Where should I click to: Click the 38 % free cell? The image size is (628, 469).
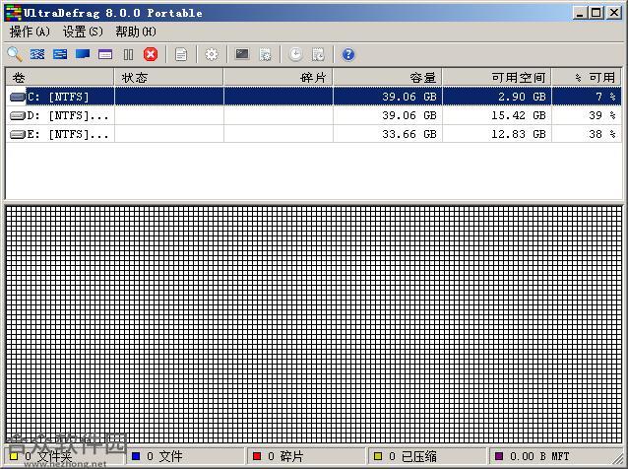point(587,134)
